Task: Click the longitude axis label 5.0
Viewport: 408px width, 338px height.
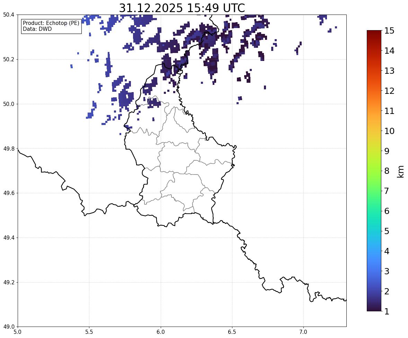Action: coord(18,332)
